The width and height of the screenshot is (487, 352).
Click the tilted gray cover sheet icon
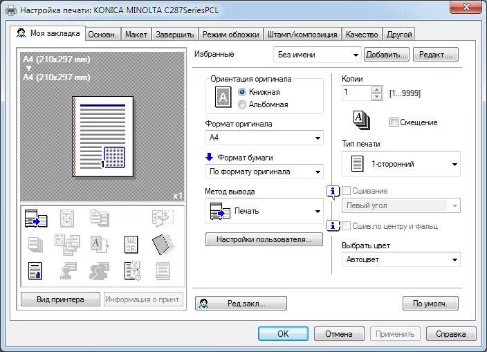coord(163,245)
